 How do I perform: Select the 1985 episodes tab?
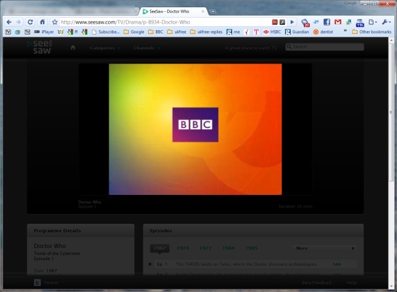tap(251, 248)
